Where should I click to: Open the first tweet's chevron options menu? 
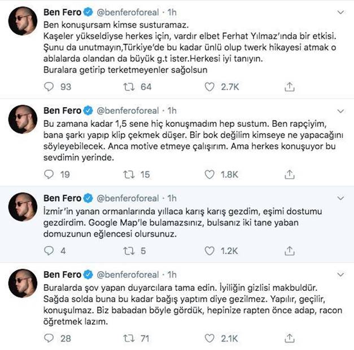(340, 12)
